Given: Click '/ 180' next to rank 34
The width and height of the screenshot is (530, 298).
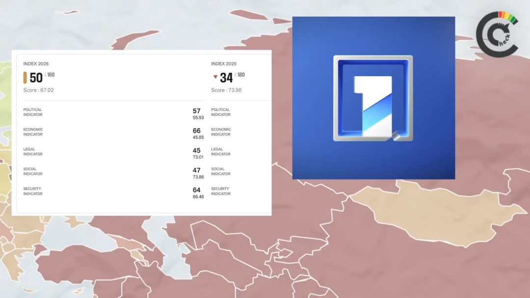Looking at the screenshot, I should 239,75.
